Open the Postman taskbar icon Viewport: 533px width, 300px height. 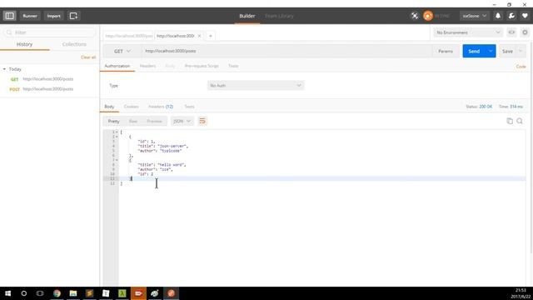(x=171, y=293)
